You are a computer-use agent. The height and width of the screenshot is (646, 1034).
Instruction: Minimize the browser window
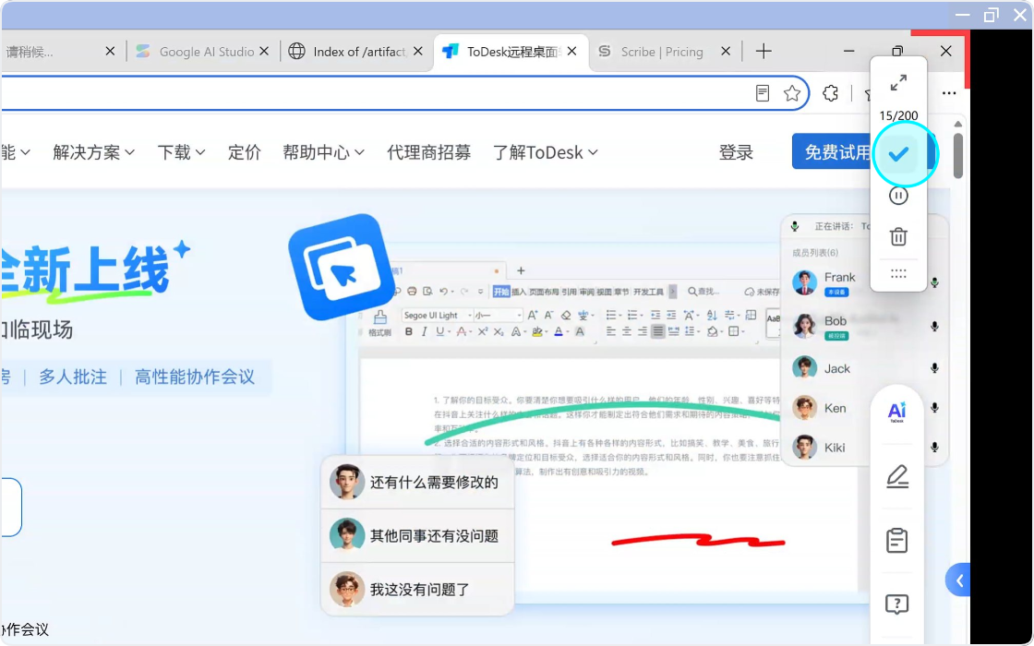coord(848,51)
